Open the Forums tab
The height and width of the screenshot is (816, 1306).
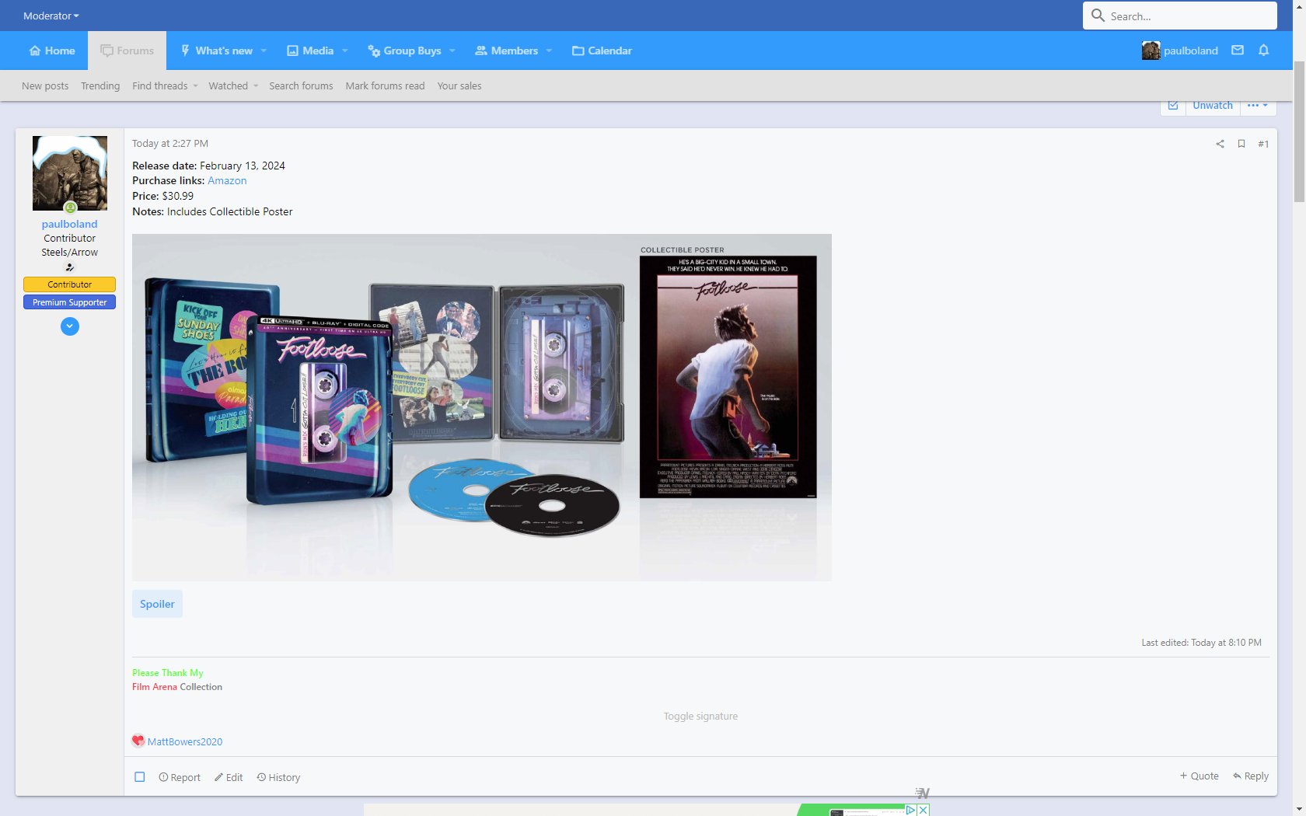coord(127,51)
